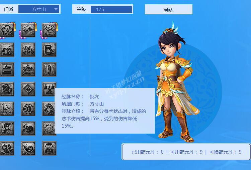Select the folded paper crane skill icon
Viewport: 251px width, 170px height.
coord(7,89)
